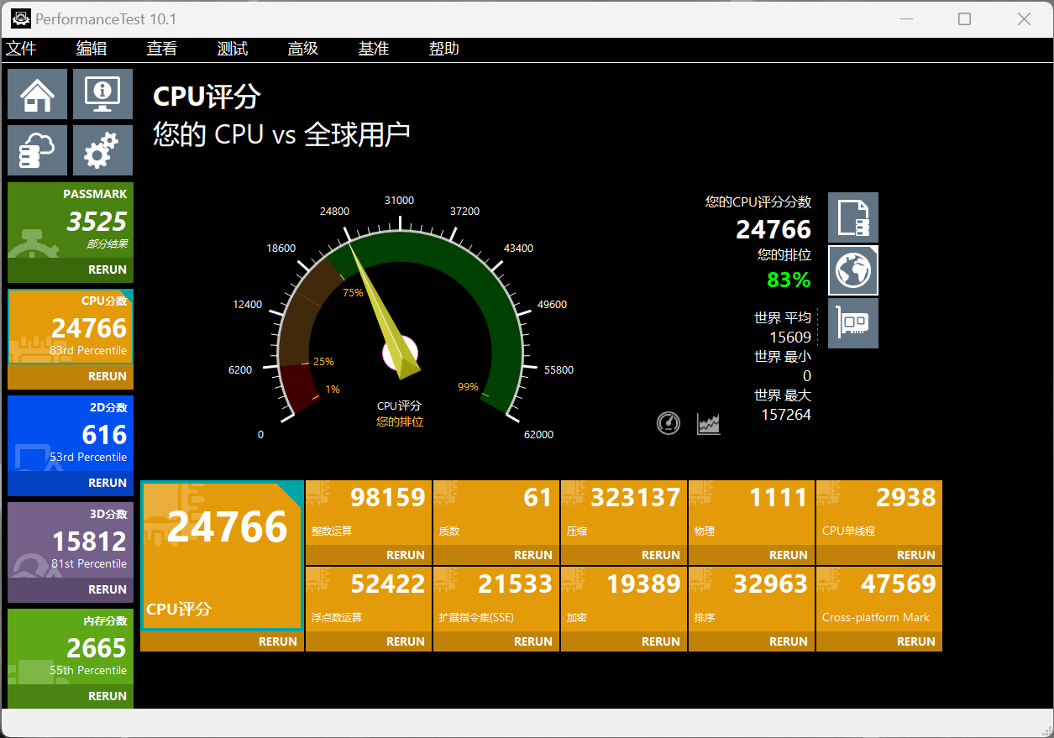Select the 压缩 323137 tile
The width and height of the screenshot is (1054, 738).
click(x=624, y=513)
